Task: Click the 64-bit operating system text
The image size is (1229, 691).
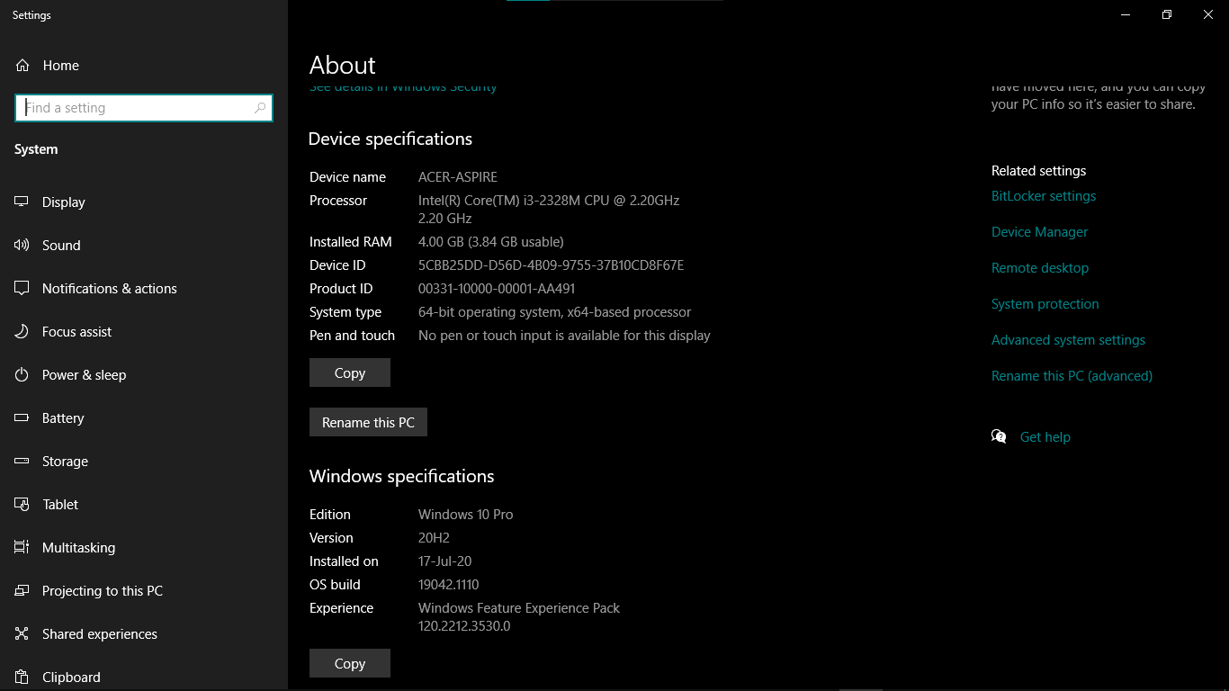Action: click(555, 312)
